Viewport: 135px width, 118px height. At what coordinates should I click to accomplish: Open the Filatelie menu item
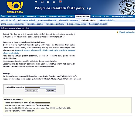42,16
